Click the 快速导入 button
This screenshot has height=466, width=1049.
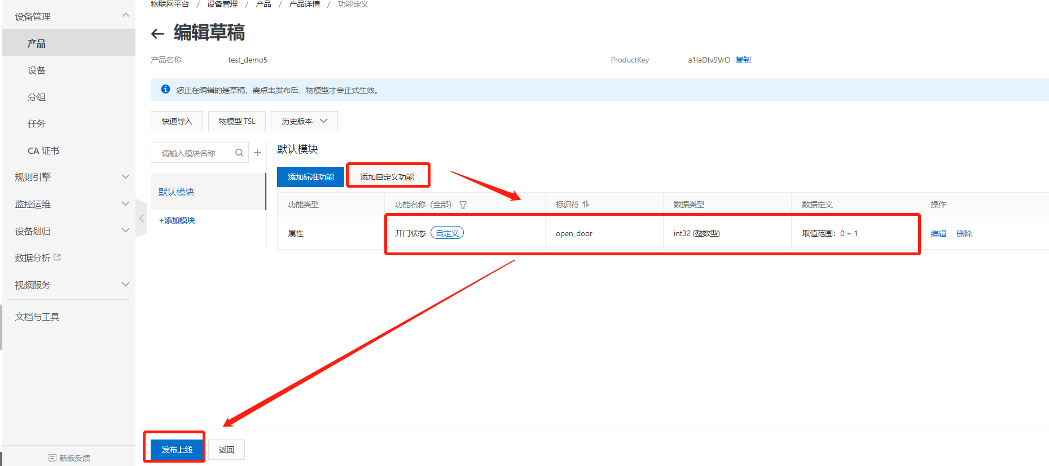point(177,121)
